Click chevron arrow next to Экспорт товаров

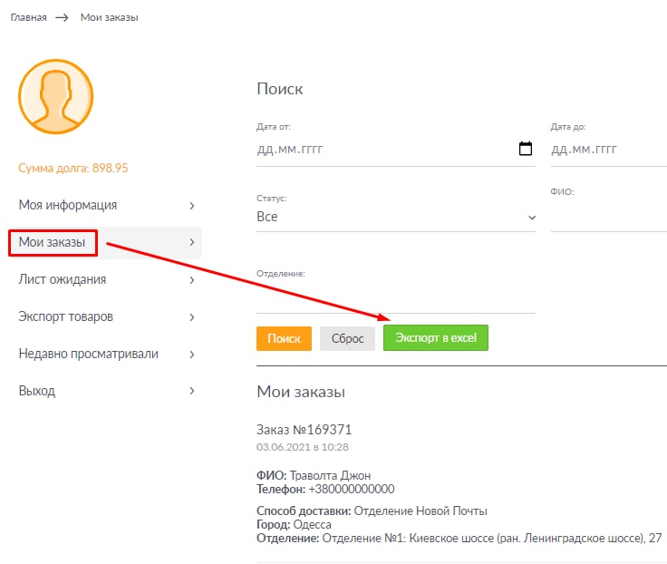[x=191, y=317]
